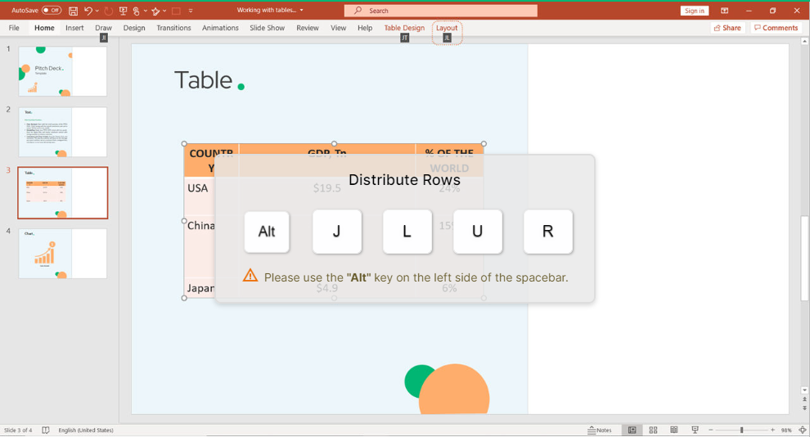
Task: Fit slide to current window icon
Action: click(803, 430)
